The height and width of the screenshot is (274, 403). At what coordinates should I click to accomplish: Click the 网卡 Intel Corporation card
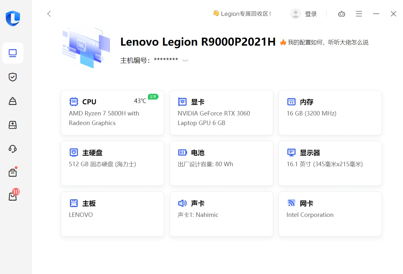pyautogui.click(x=330, y=214)
